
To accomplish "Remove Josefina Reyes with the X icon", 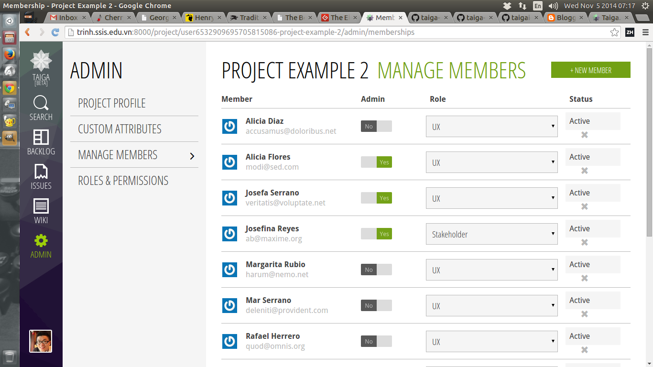I will coord(584,242).
